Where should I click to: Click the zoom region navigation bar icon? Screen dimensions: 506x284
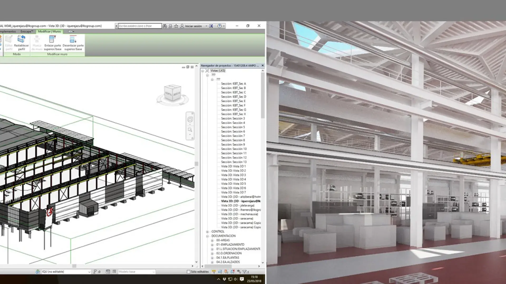point(190,130)
